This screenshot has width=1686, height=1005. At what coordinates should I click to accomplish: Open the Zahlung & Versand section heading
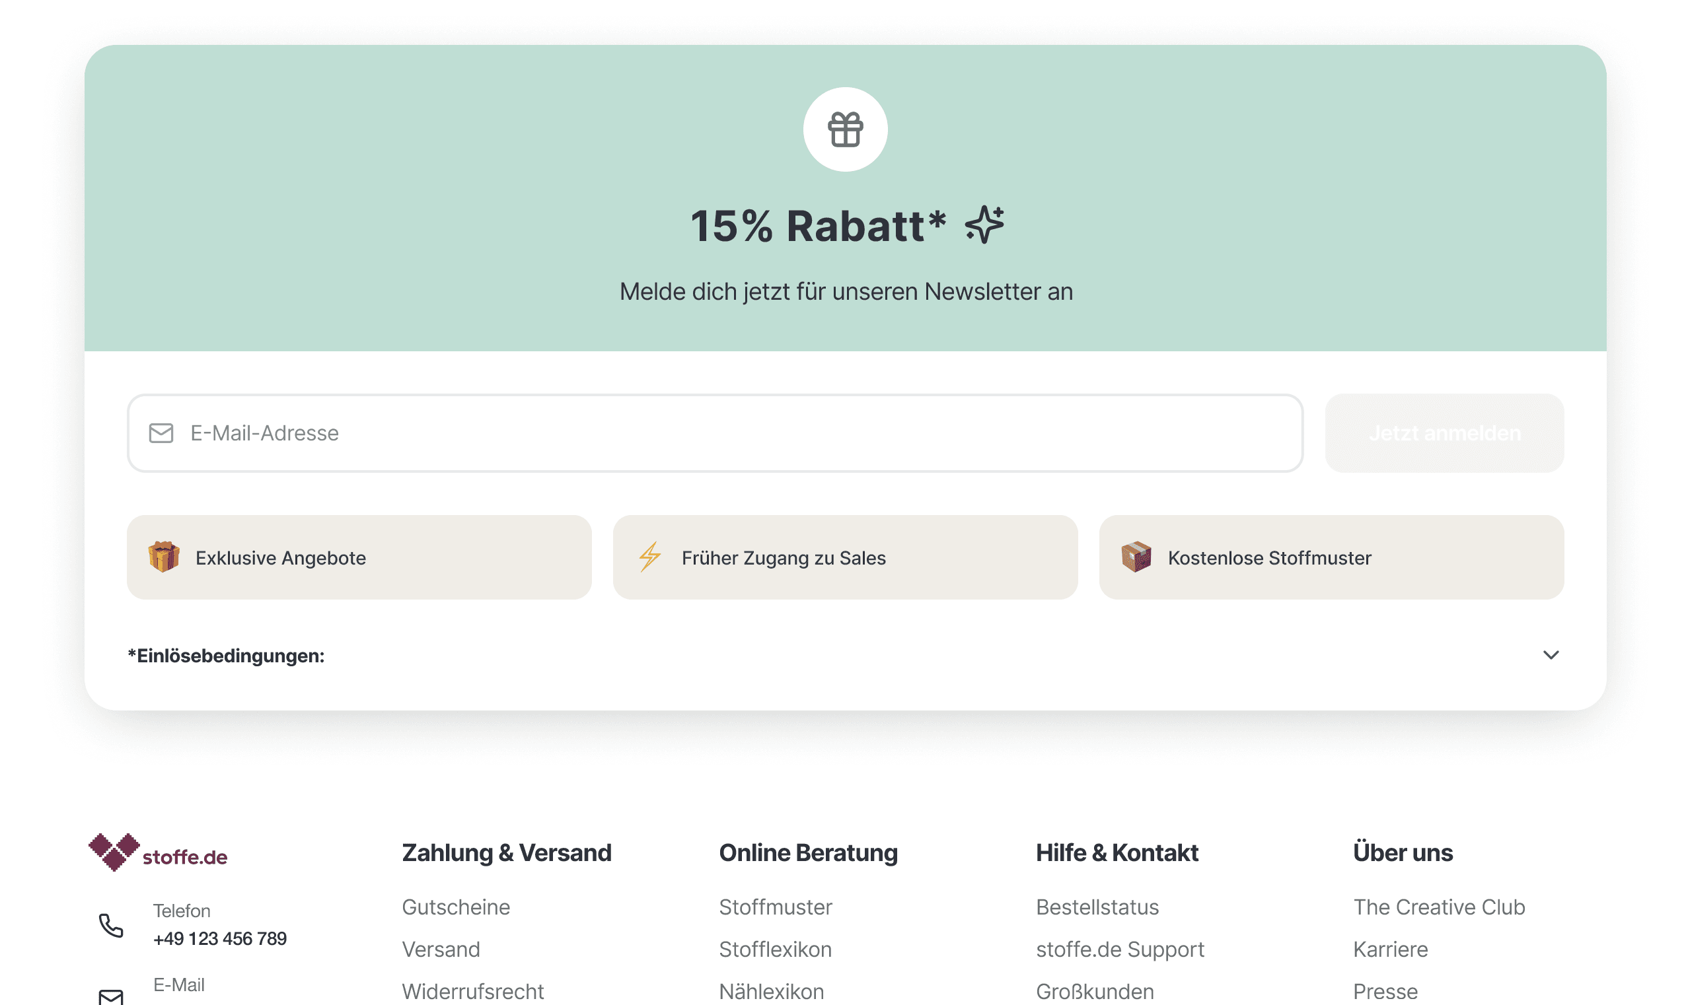point(507,852)
